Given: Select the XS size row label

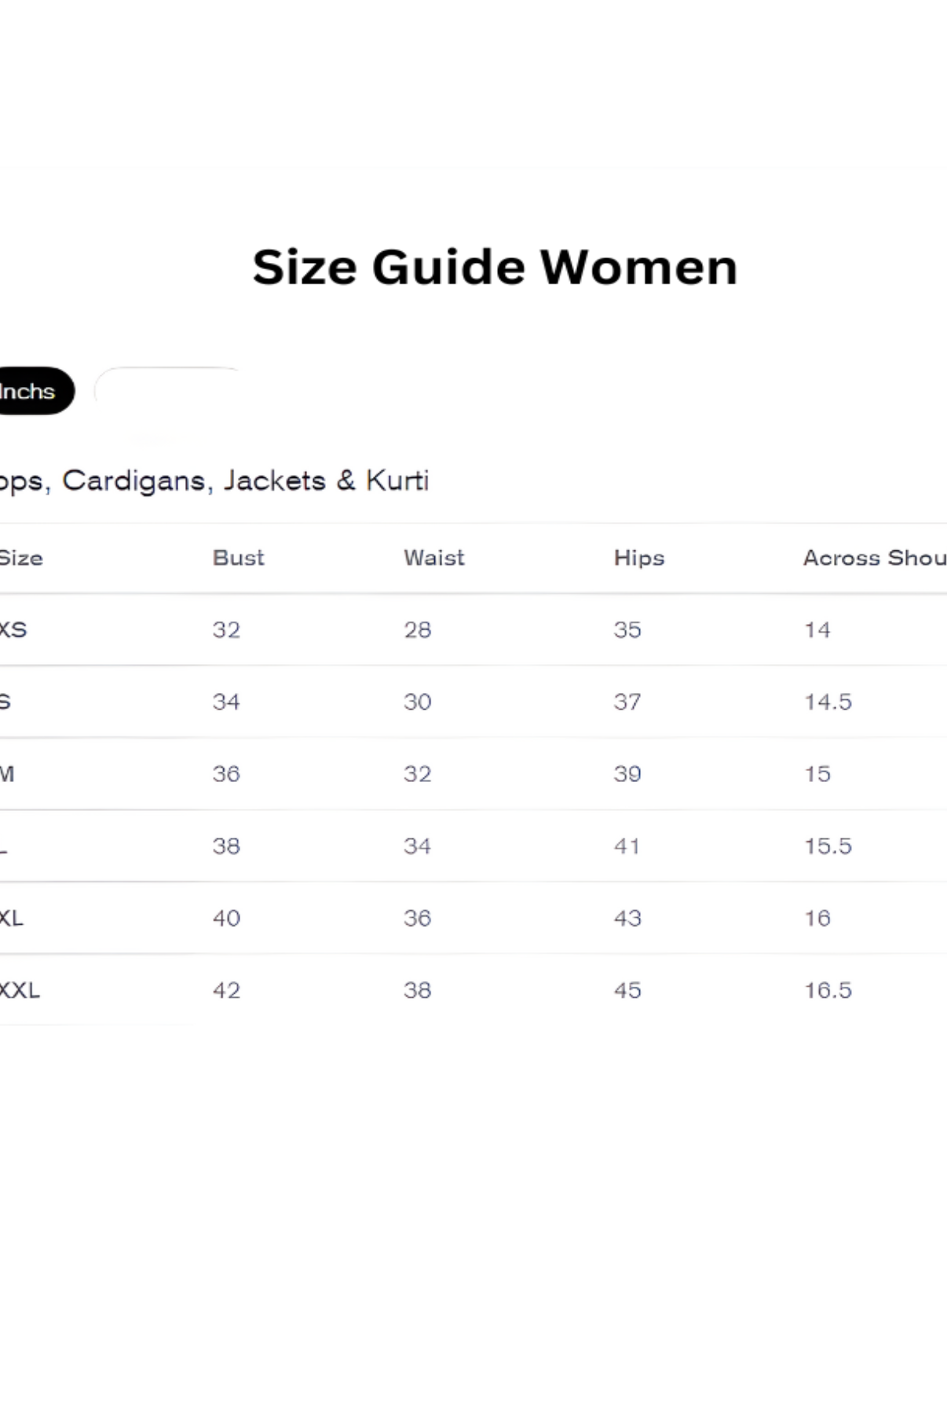Looking at the screenshot, I should pyautogui.click(x=13, y=630).
